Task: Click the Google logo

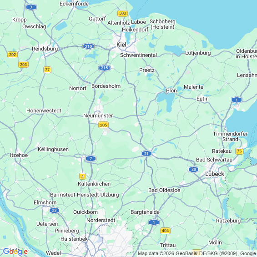Action: click(x=15, y=252)
